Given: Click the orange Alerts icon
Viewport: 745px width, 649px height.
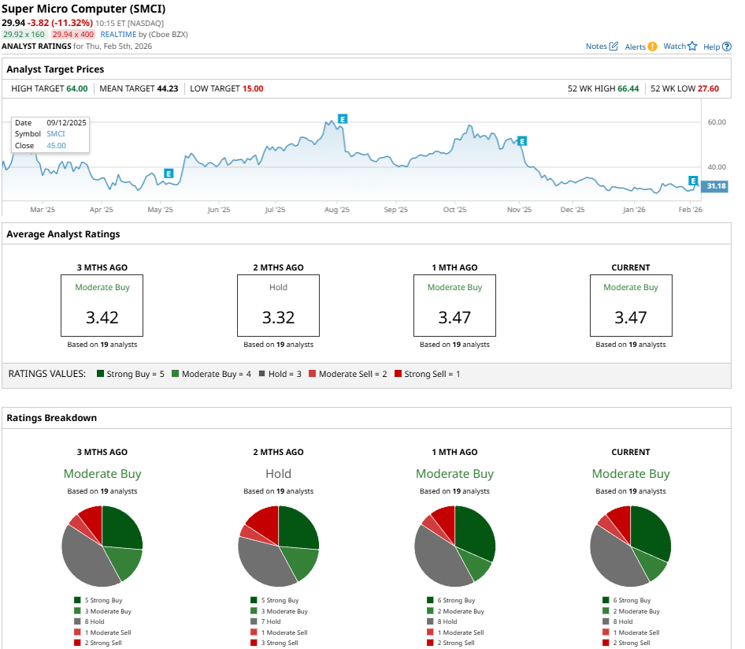Looking at the screenshot, I should pyautogui.click(x=652, y=47).
